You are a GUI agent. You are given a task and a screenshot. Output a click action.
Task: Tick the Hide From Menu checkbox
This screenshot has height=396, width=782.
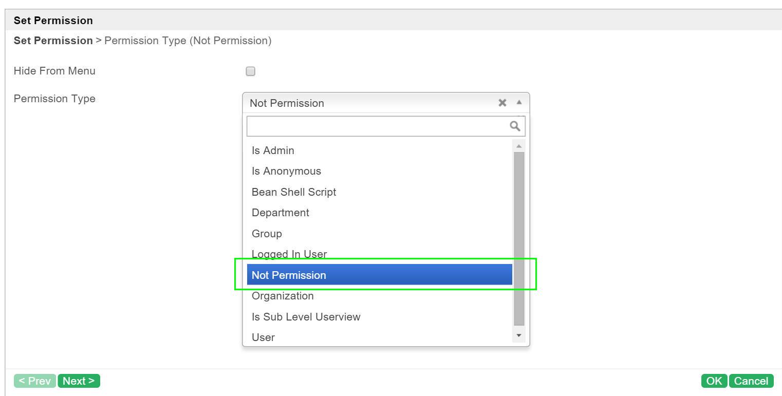250,71
